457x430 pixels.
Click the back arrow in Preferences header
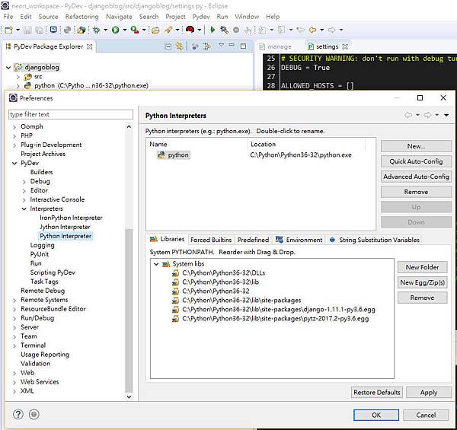coord(409,115)
